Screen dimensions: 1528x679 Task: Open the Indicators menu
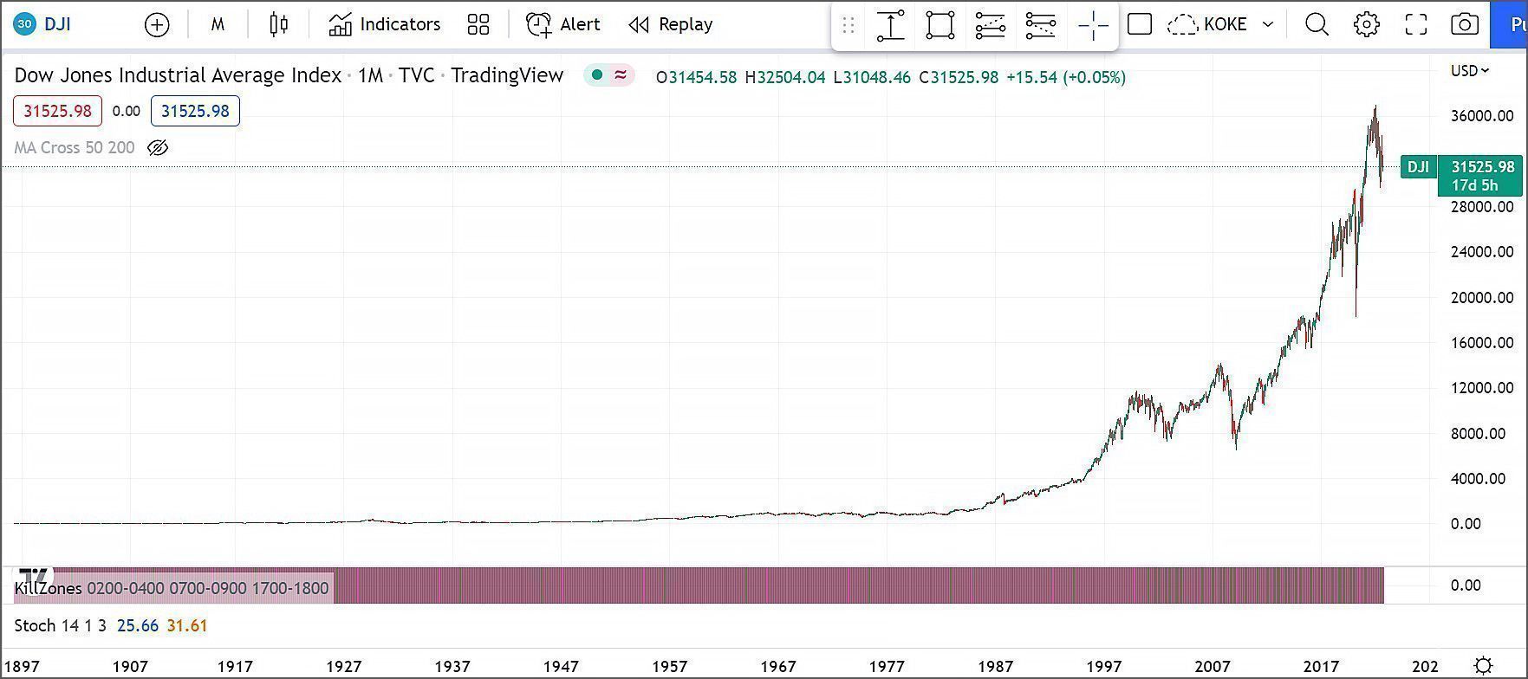385,25
